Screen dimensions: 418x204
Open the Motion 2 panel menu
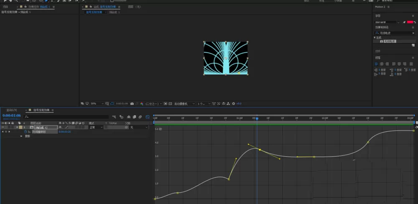click(x=389, y=7)
